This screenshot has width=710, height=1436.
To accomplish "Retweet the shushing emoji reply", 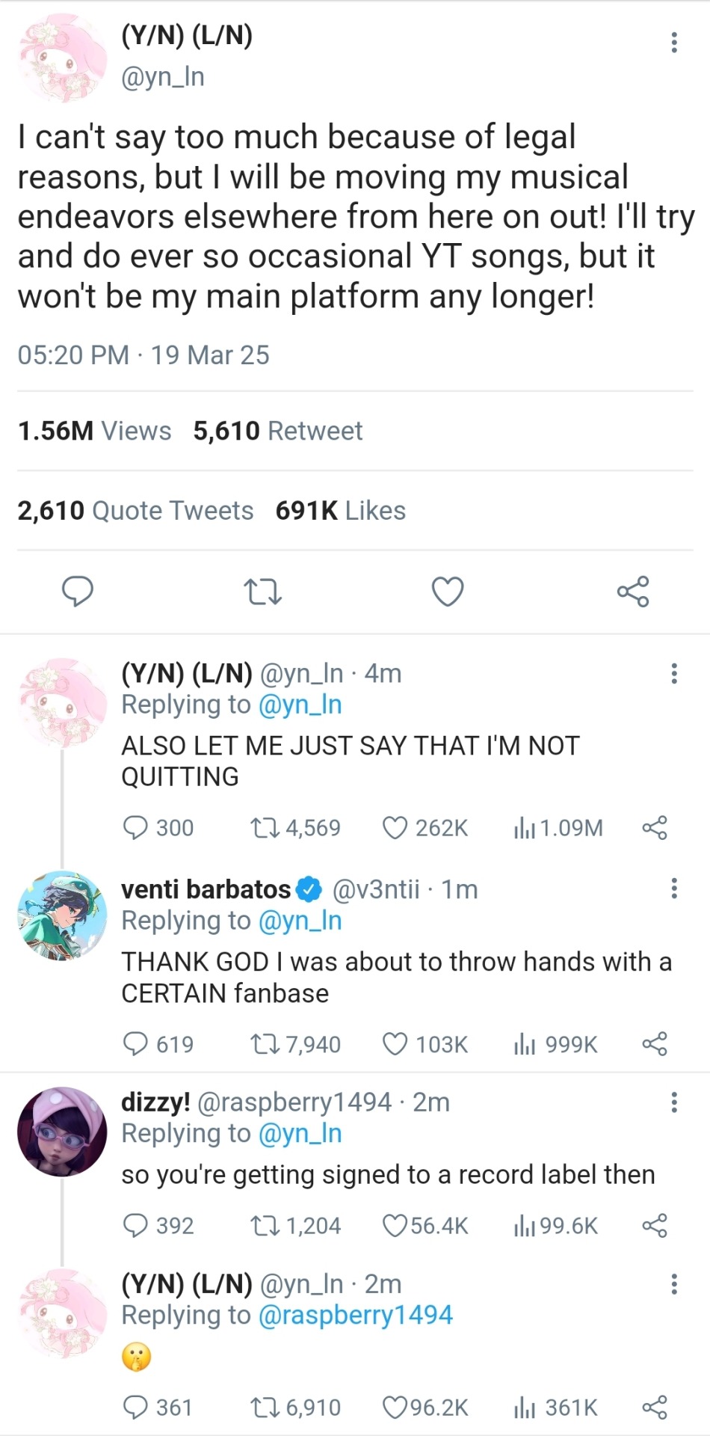I will [x=263, y=1408].
